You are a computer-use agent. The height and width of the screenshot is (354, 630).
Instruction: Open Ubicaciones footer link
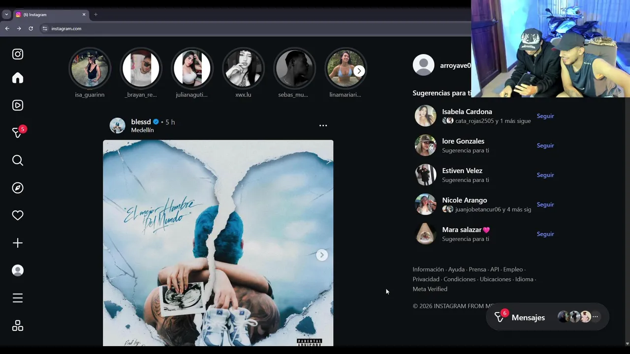pos(496,279)
